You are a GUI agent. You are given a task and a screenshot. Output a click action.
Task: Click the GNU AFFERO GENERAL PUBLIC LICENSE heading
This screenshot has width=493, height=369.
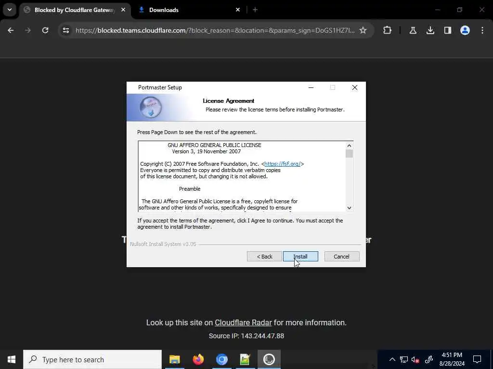(214, 145)
